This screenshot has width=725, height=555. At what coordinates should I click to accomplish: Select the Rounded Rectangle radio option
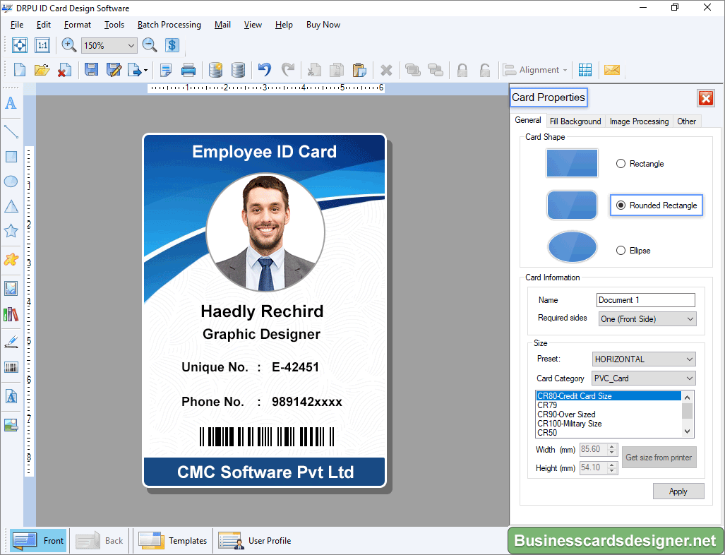[x=621, y=205]
